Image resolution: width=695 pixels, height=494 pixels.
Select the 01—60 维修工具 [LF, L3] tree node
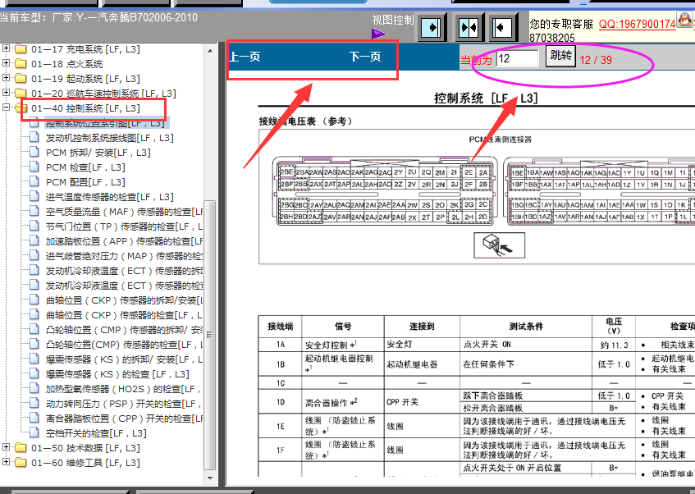[85, 463]
